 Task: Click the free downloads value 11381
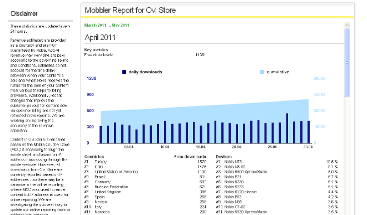click(200, 55)
